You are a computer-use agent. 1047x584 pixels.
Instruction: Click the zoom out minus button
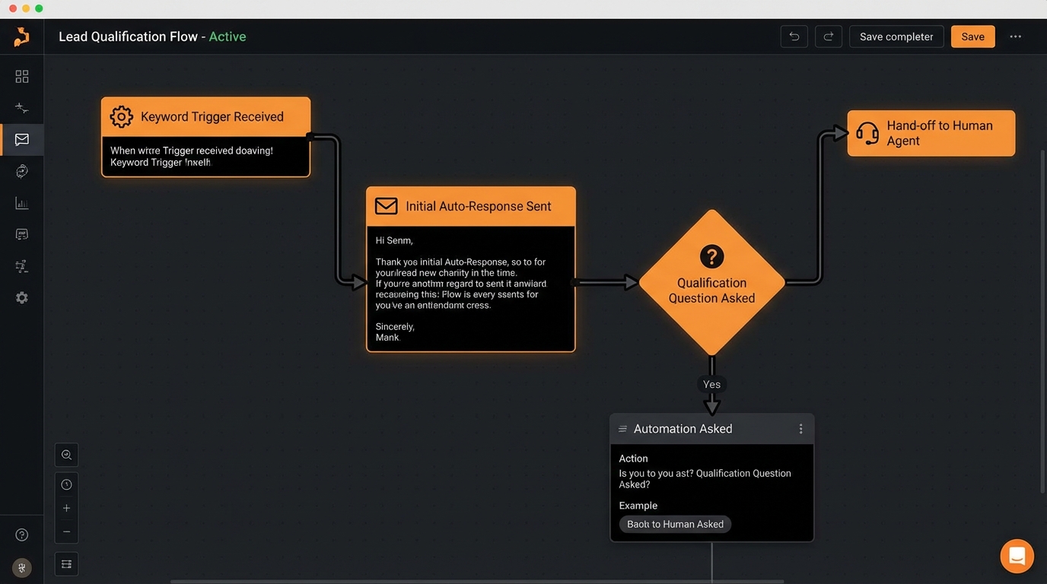click(67, 532)
